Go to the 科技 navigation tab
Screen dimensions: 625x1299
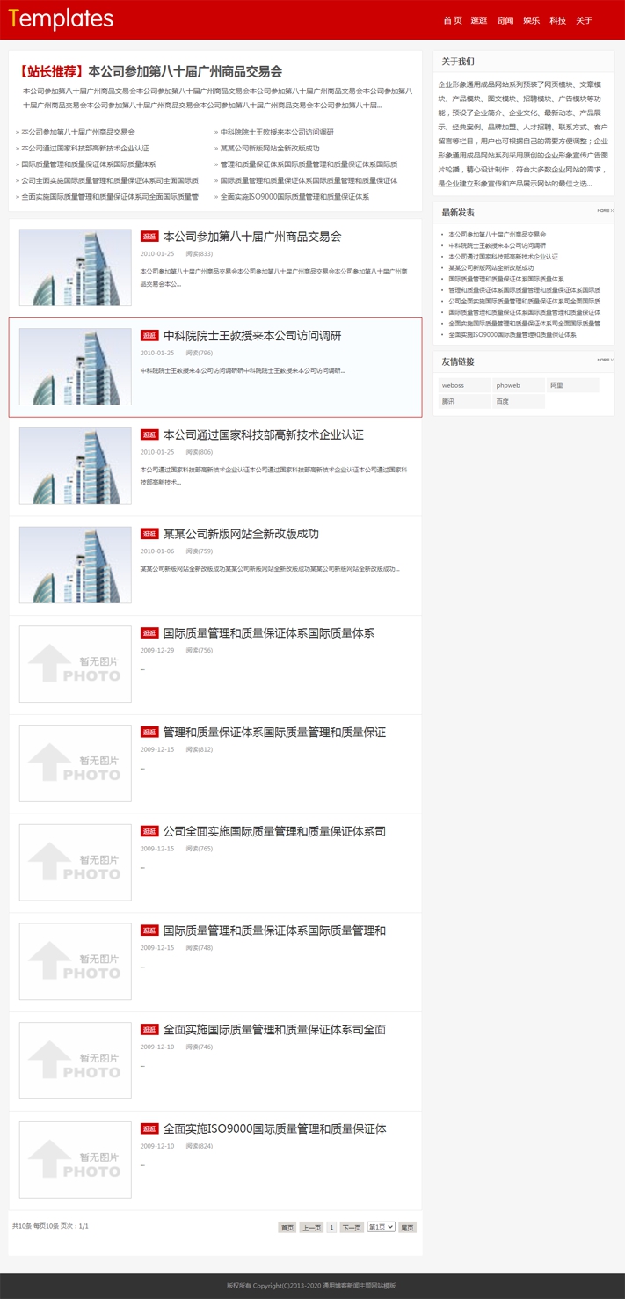coord(557,20)
